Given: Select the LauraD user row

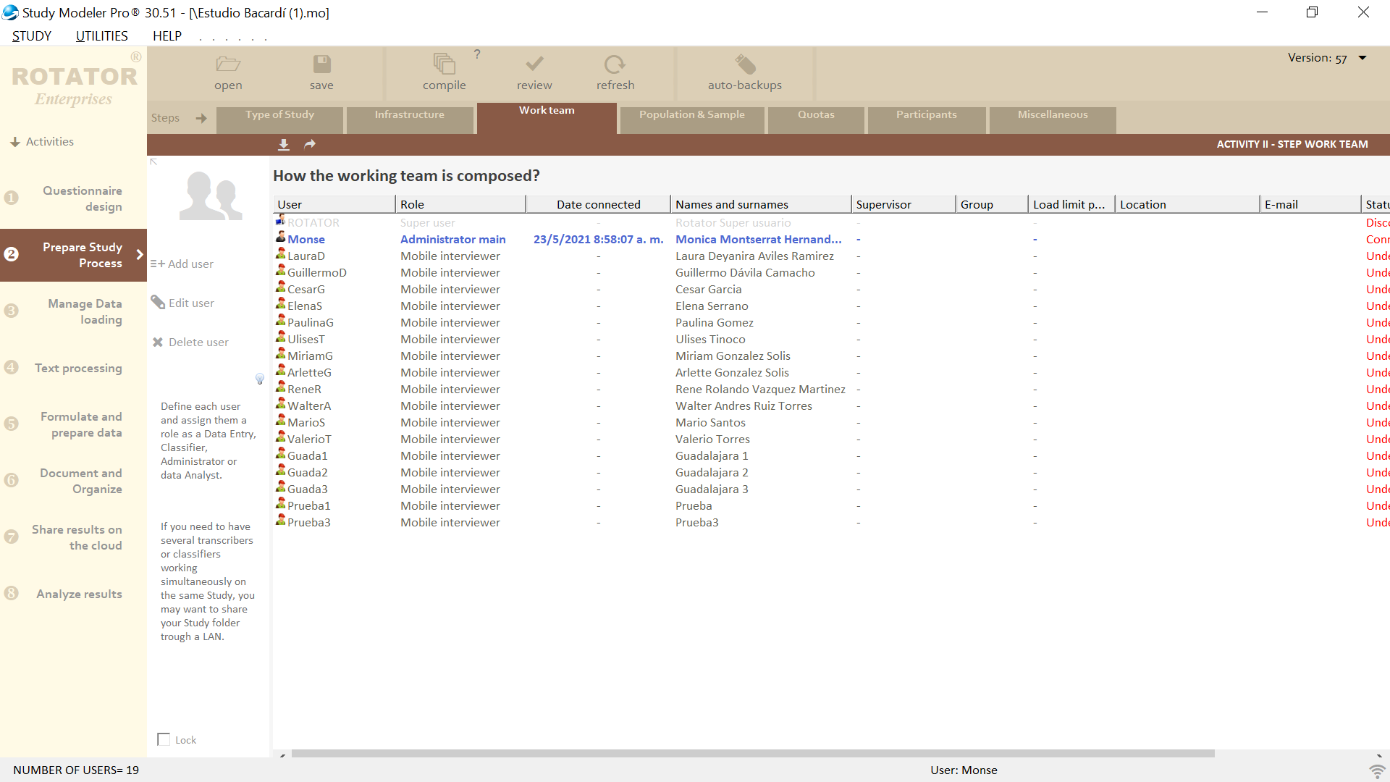Looking at the screenshot, I should [306, 256].
